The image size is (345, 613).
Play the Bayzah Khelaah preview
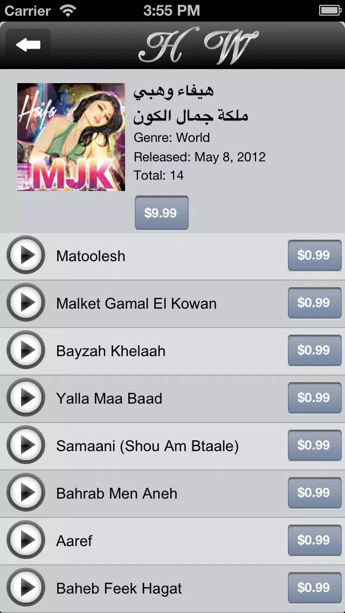tap(26, 350)
